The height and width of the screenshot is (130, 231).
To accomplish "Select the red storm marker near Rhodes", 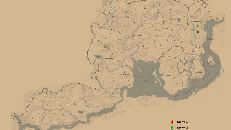I will [x=171, y=69].
